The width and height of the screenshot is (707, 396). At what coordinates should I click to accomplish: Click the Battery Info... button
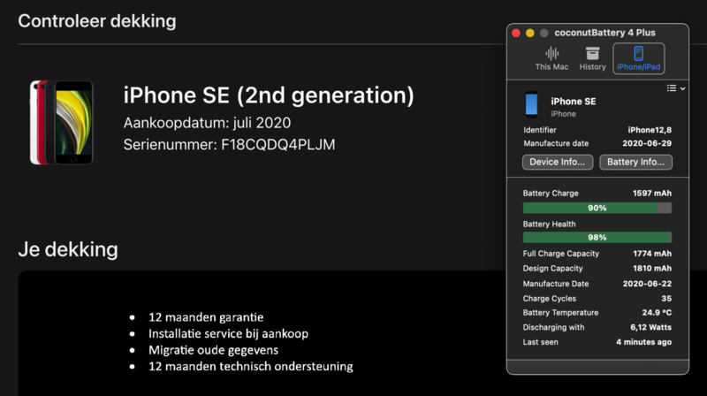(x=635, y=162)
